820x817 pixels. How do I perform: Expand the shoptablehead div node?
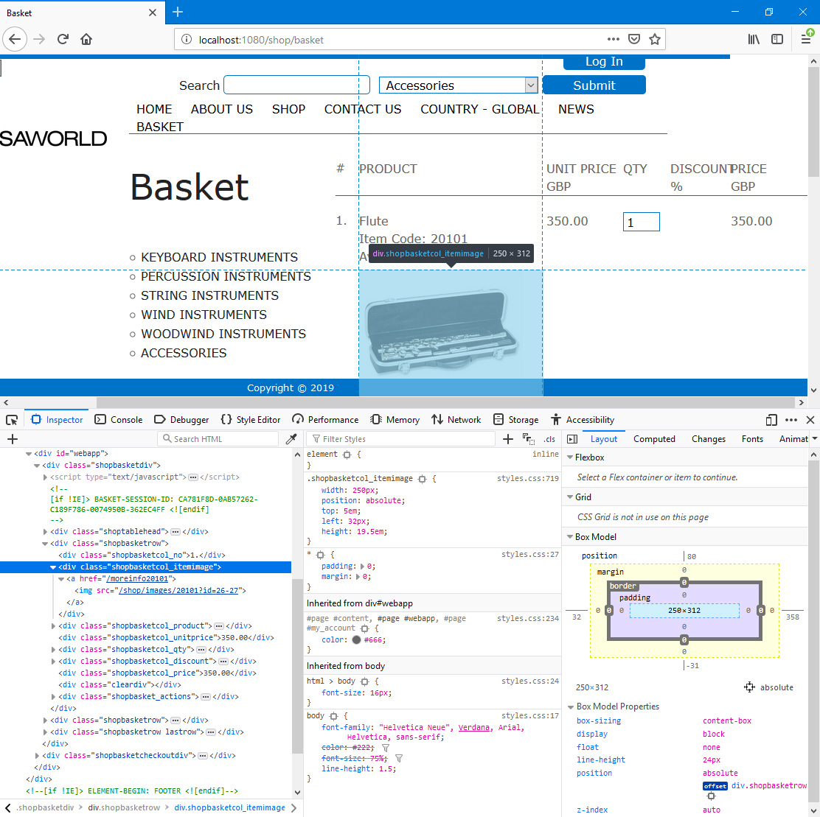click(x=45, y=532)
